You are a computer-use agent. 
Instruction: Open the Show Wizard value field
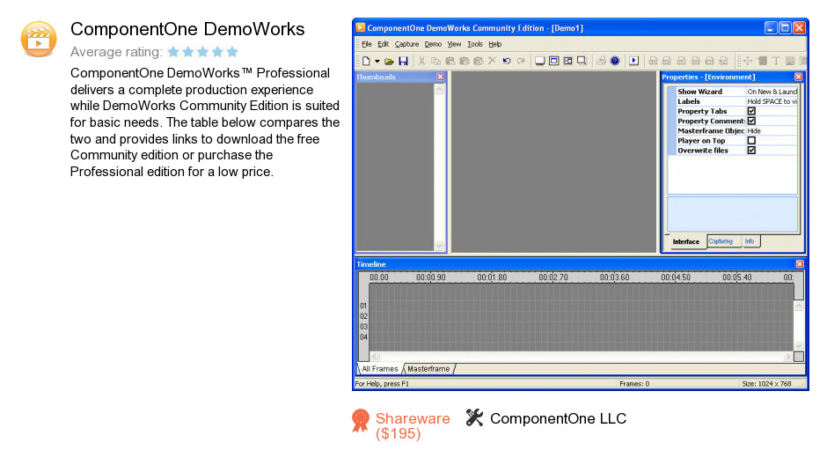pyautogui.click(x=772, y=92)
